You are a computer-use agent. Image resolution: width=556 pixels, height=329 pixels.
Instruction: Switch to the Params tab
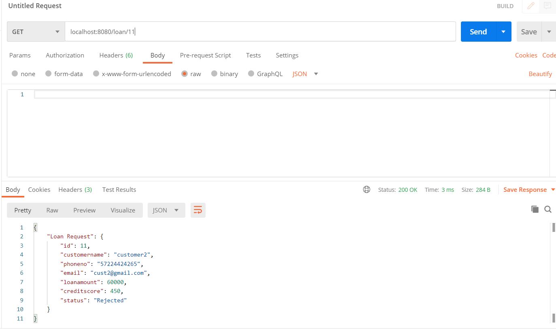point(20,55)
